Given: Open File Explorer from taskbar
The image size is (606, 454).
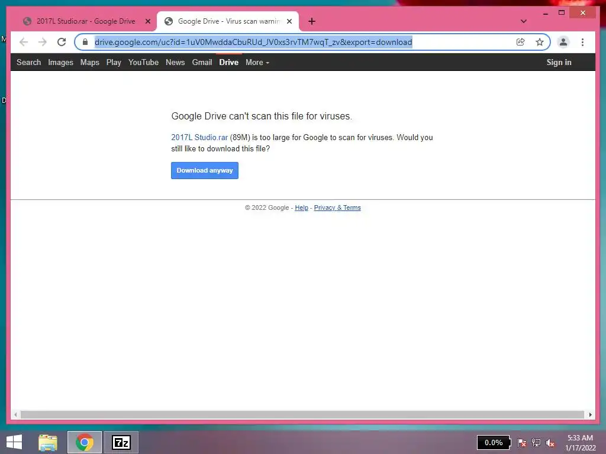Looking at the screenshot, I should (x=48, y=442).
